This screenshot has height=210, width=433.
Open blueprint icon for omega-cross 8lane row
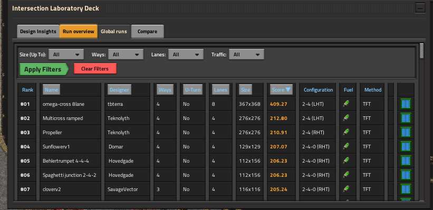click(x=406, y=104)
